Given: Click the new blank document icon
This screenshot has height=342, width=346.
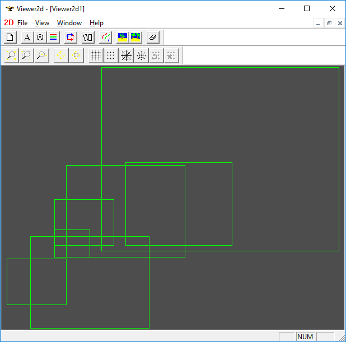Looking at the screenshot, I should (10, 38).
